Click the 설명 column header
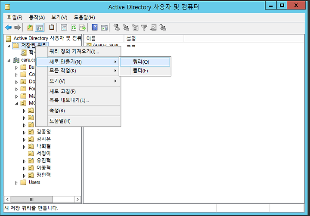The height and width of the screenshot is (216, 310). [154, 39]
